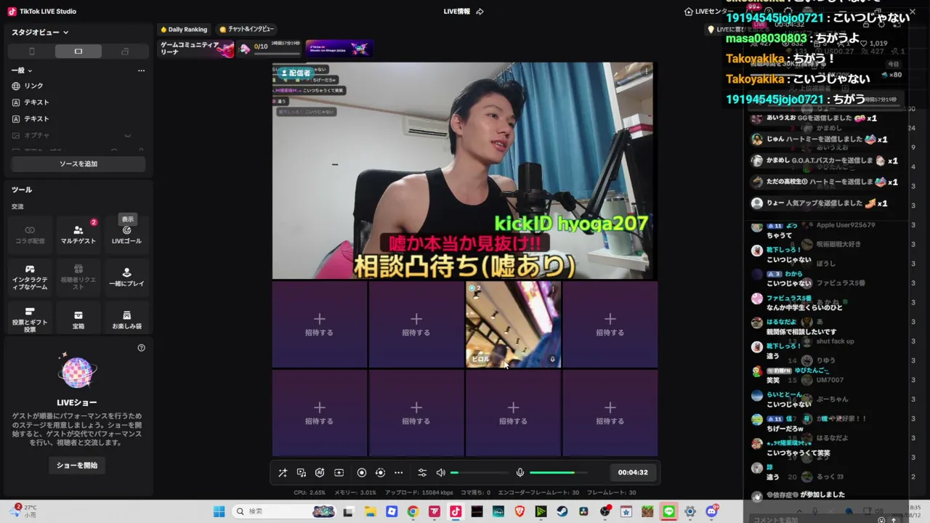Select the リンク source

78,86
